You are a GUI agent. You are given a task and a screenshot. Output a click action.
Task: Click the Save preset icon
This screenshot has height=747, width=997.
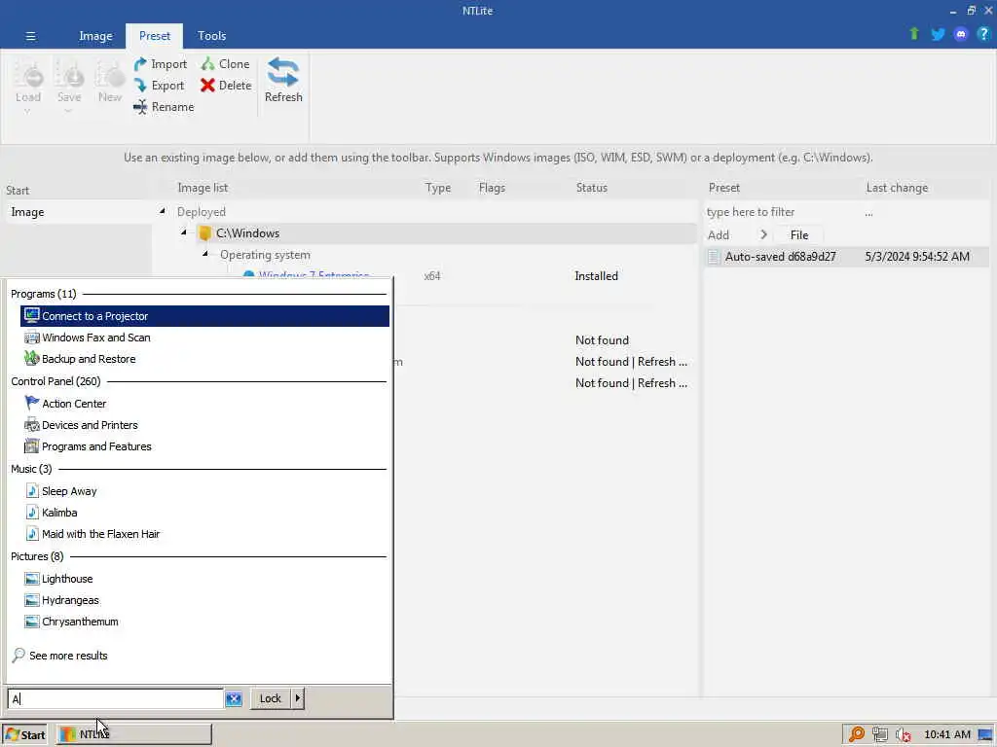[x=69, y=74]
